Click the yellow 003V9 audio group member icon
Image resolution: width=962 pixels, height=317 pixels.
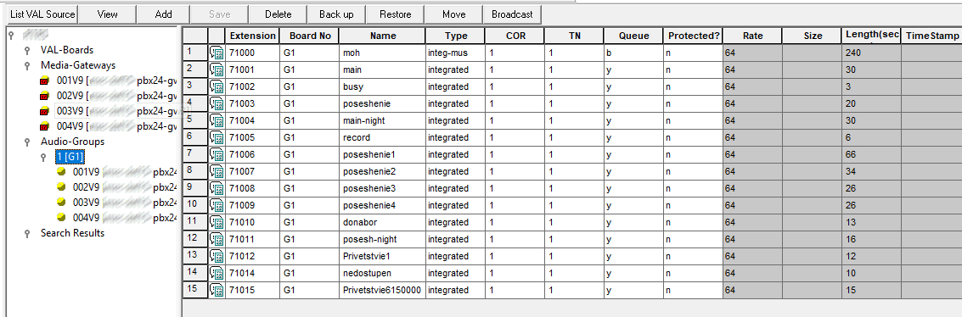[x=61, y=203]
